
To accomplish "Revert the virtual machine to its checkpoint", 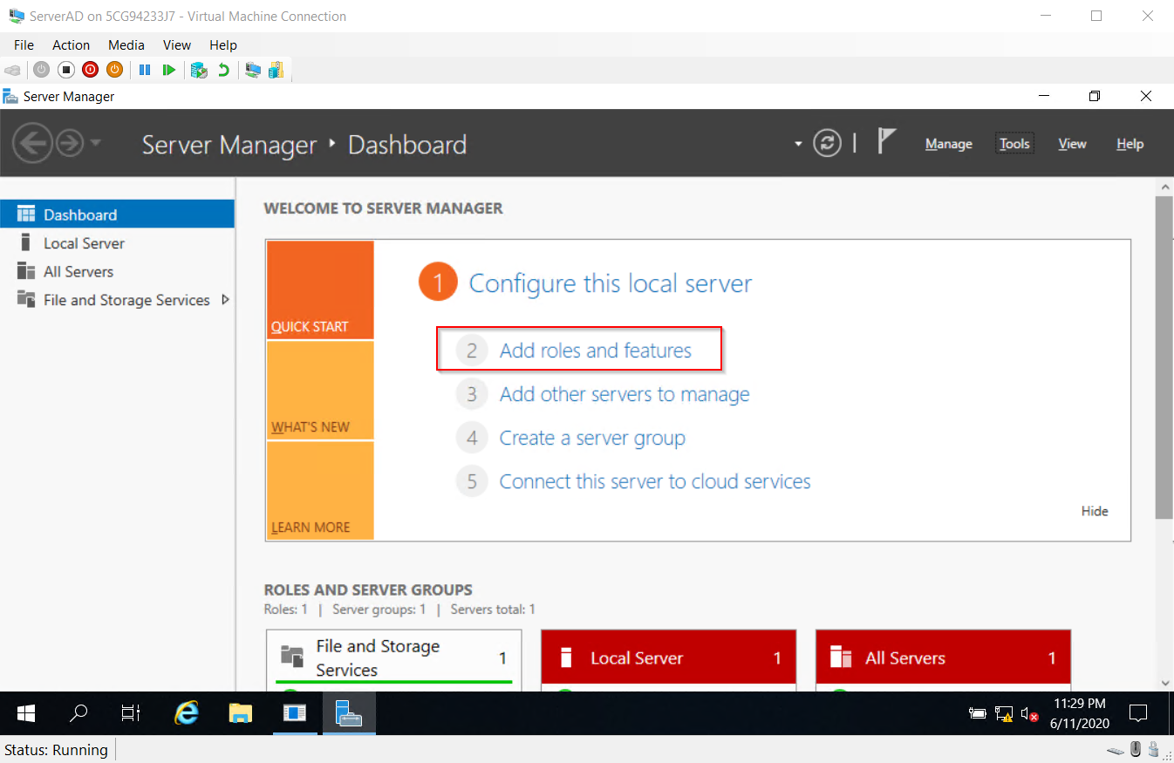I will 224,70.
